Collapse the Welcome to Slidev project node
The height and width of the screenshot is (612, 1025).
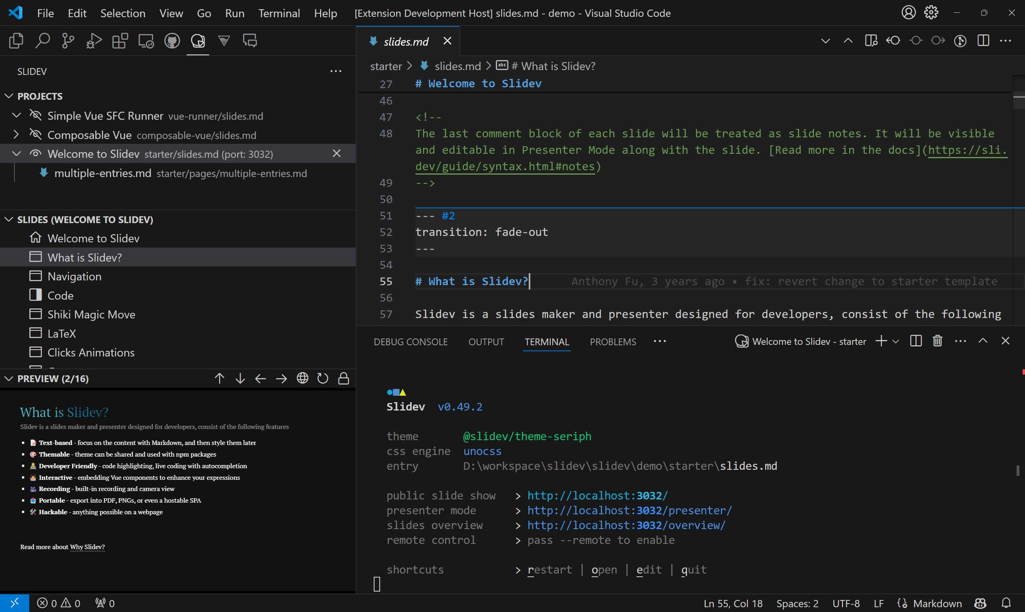pos(16,153)
